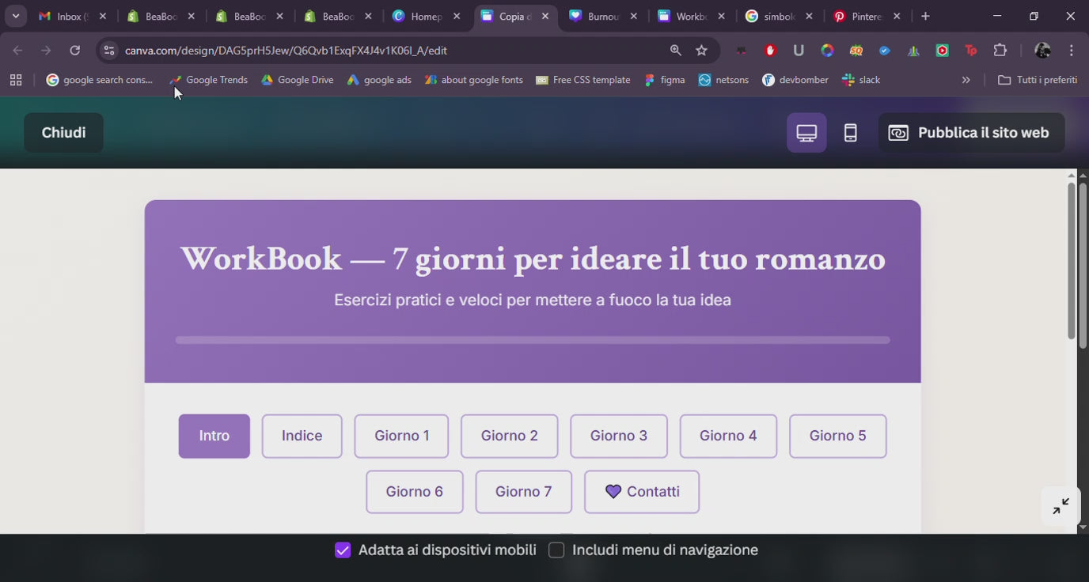Open the Extensions puzzle icon

tap(1000, 50)
